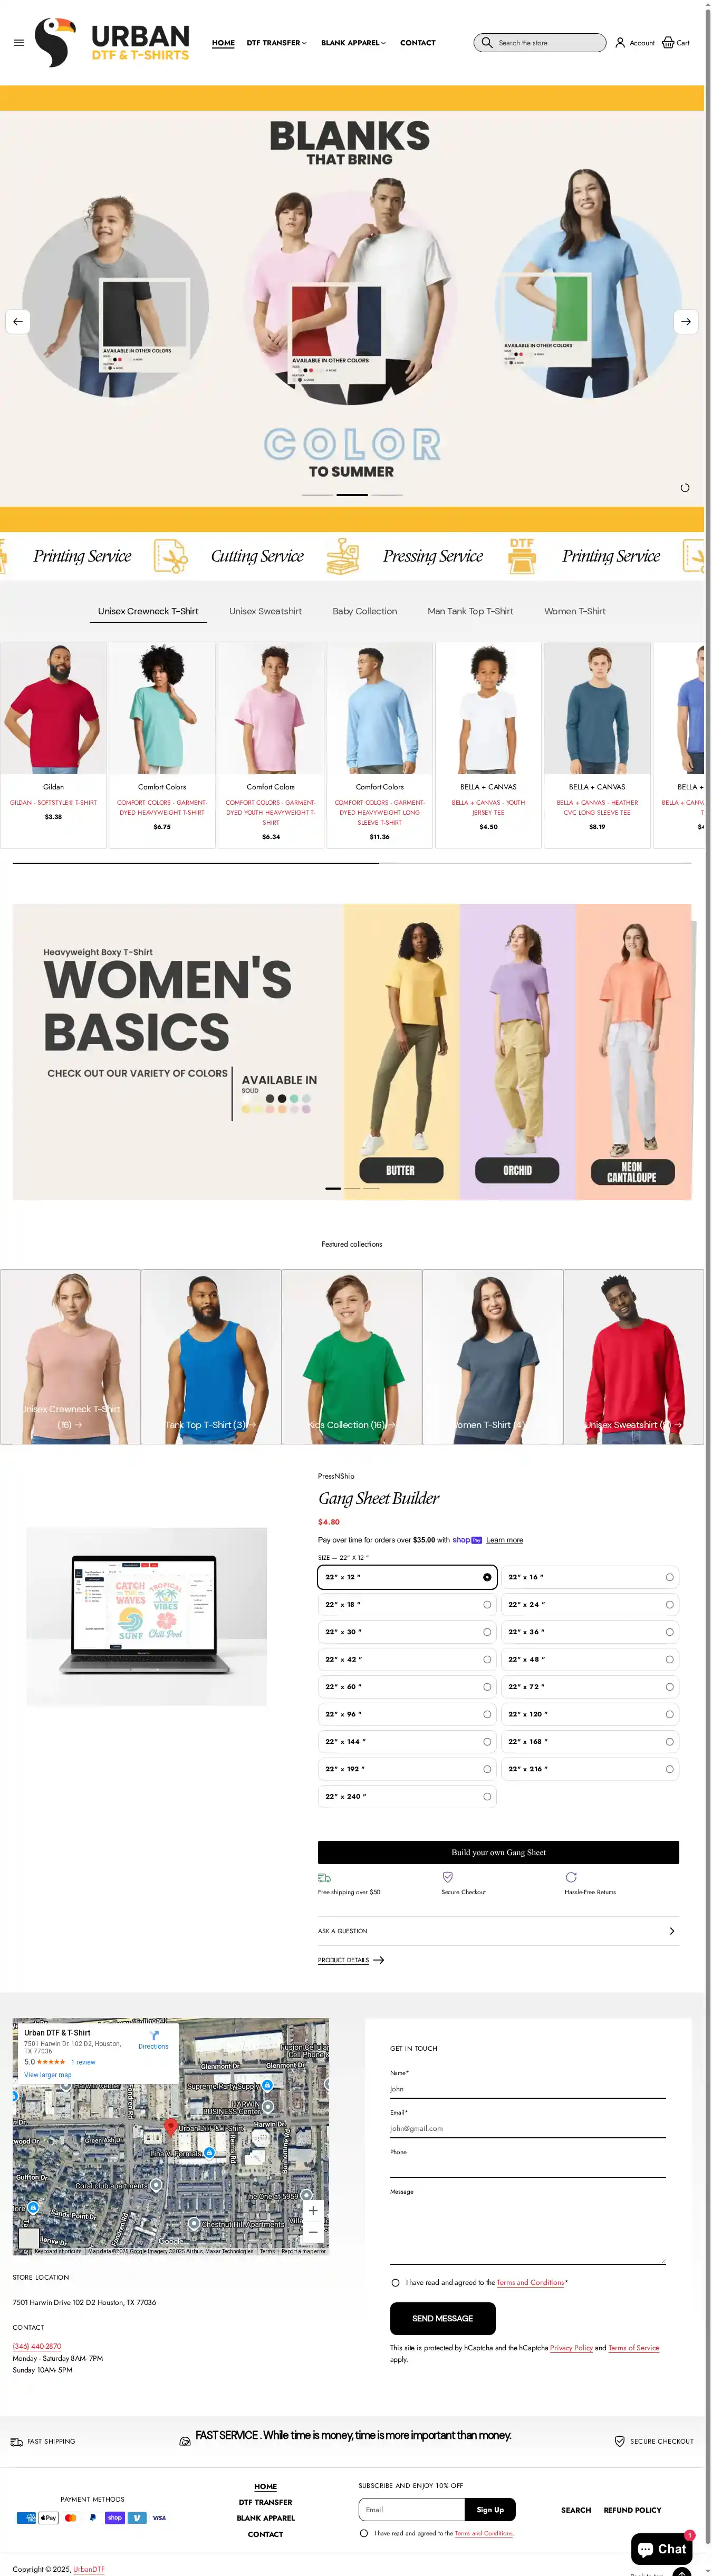Viewport: 712px width, 2576px height.
Task: Check the contact form Terms and Conditions agreement
Action: [395, 2283]
